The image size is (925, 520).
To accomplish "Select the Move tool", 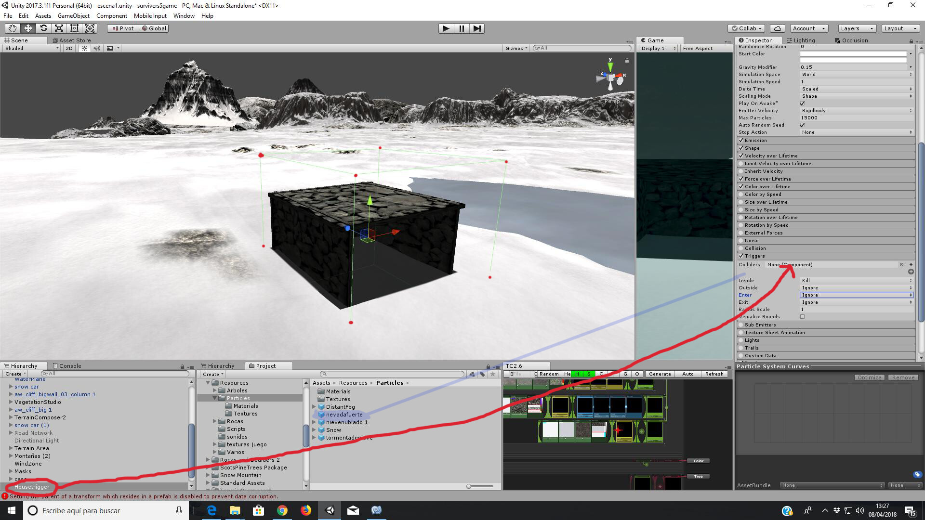I will point(28,28).
